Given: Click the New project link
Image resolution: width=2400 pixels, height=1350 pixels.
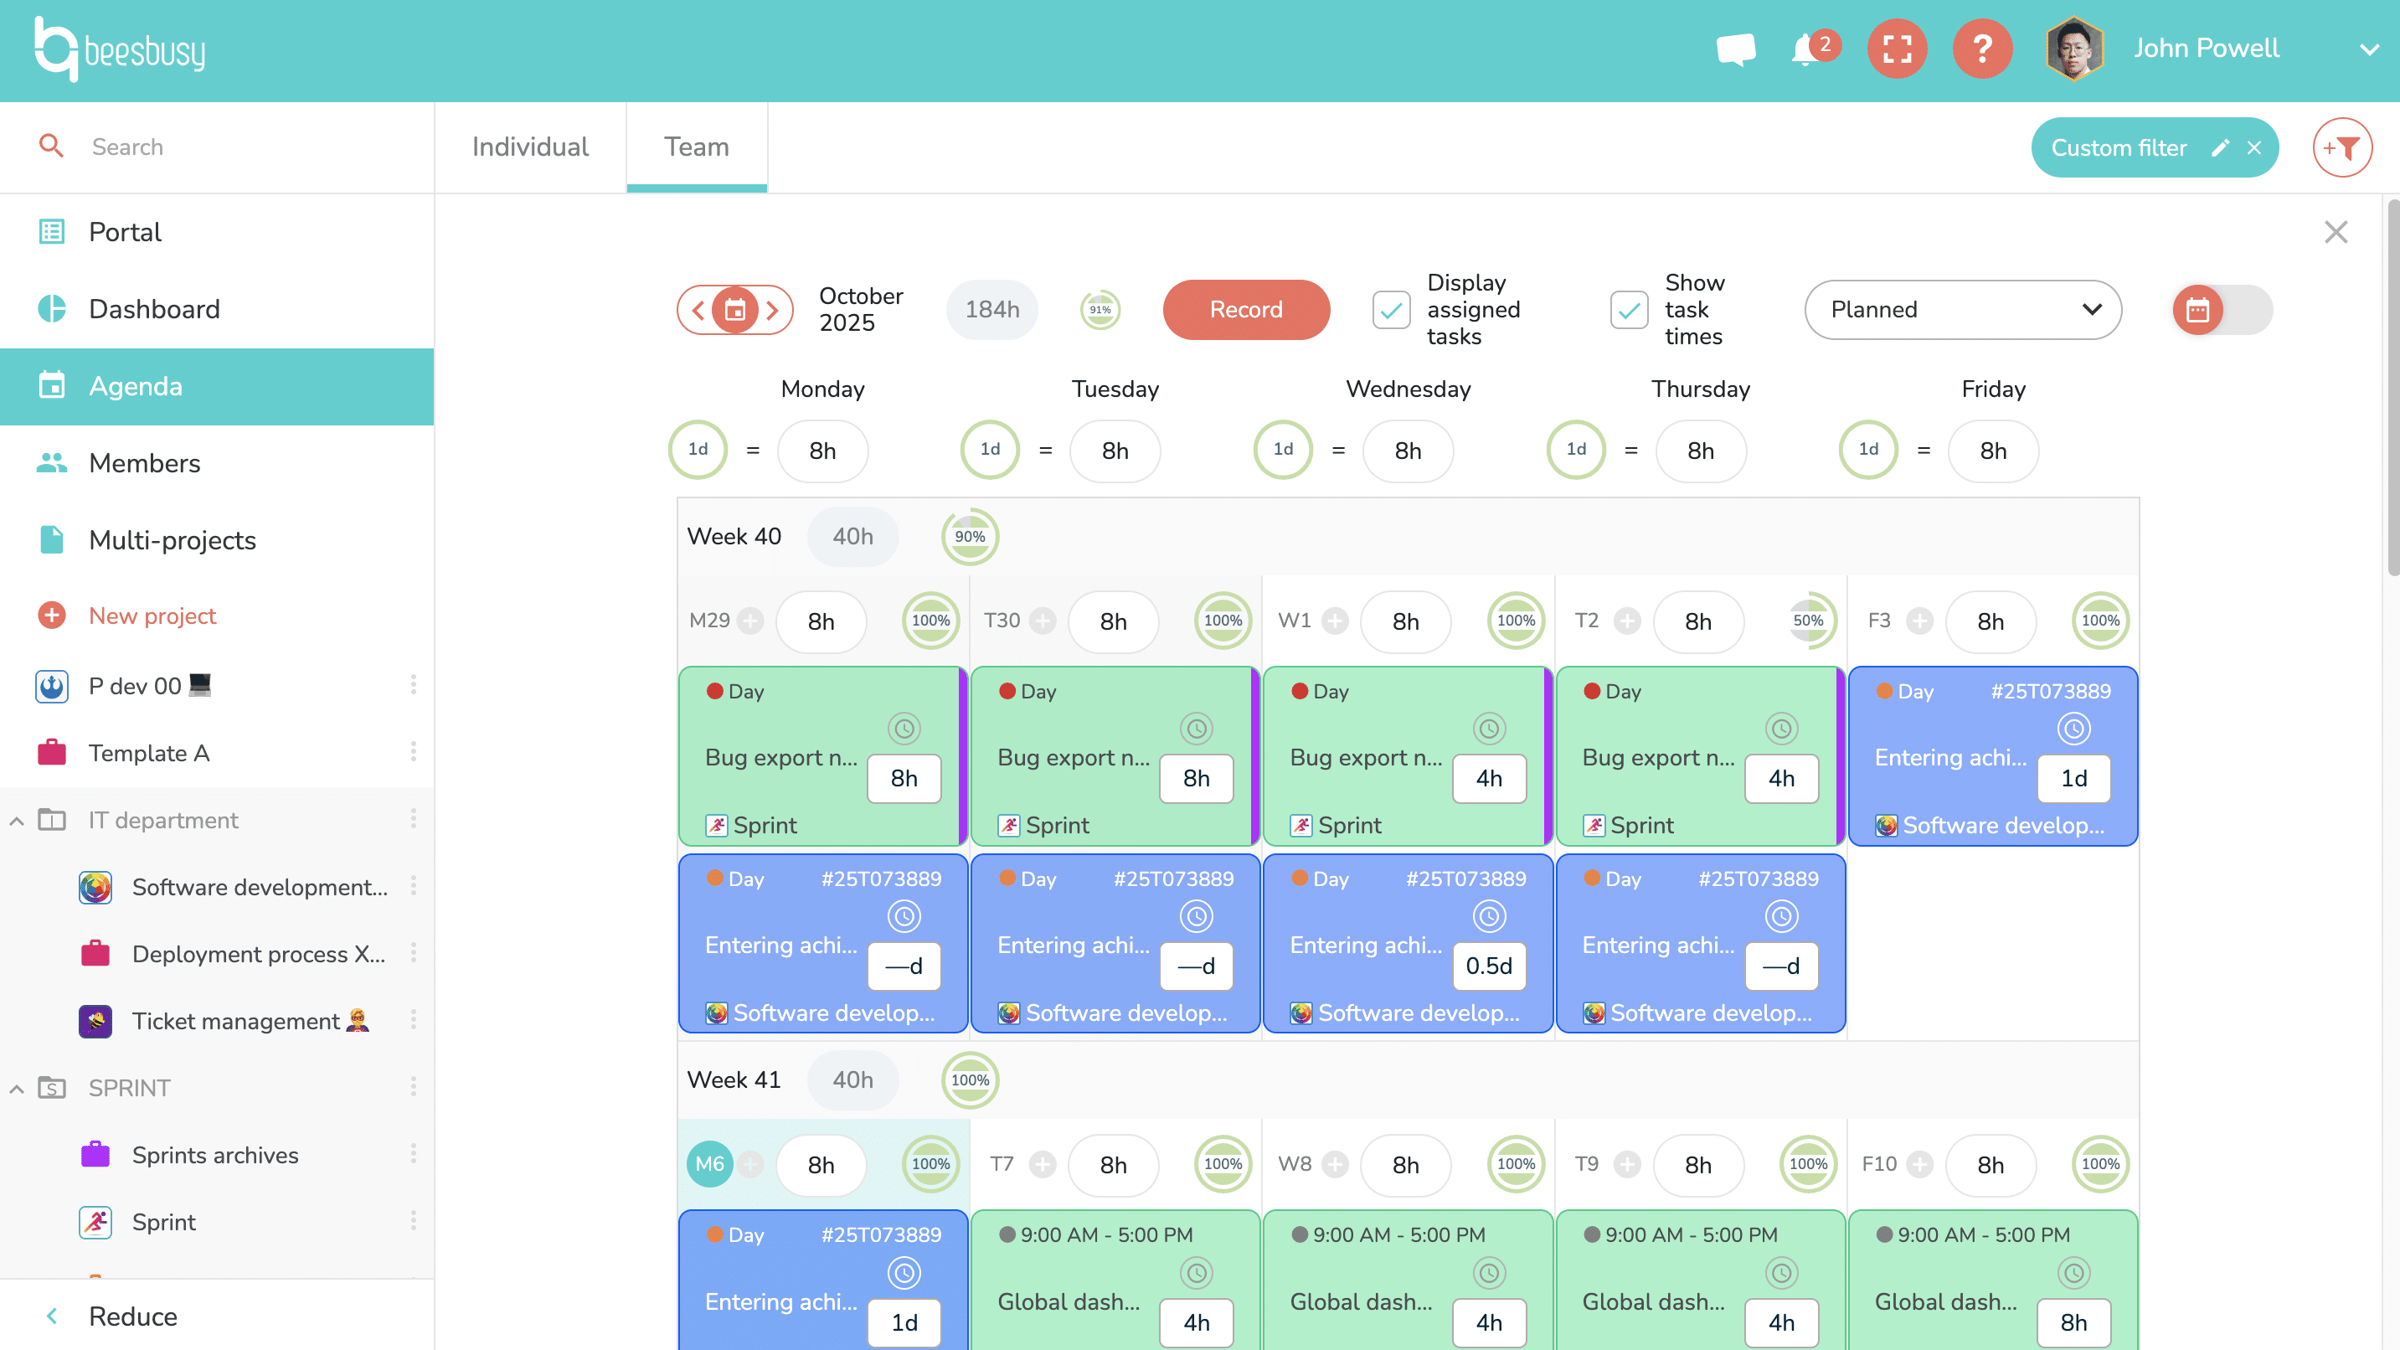Looking at the screenshot, I should (x=152, y=616).
